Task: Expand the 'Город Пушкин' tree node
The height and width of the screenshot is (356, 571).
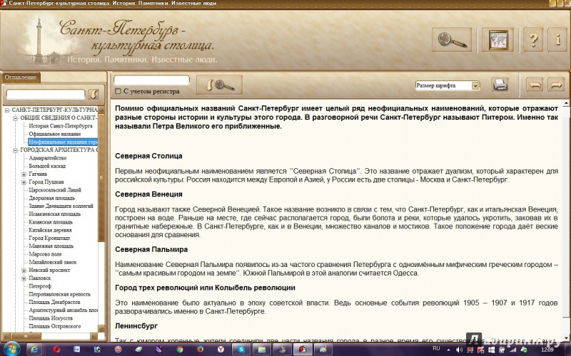Action: [x=24, y=182]
